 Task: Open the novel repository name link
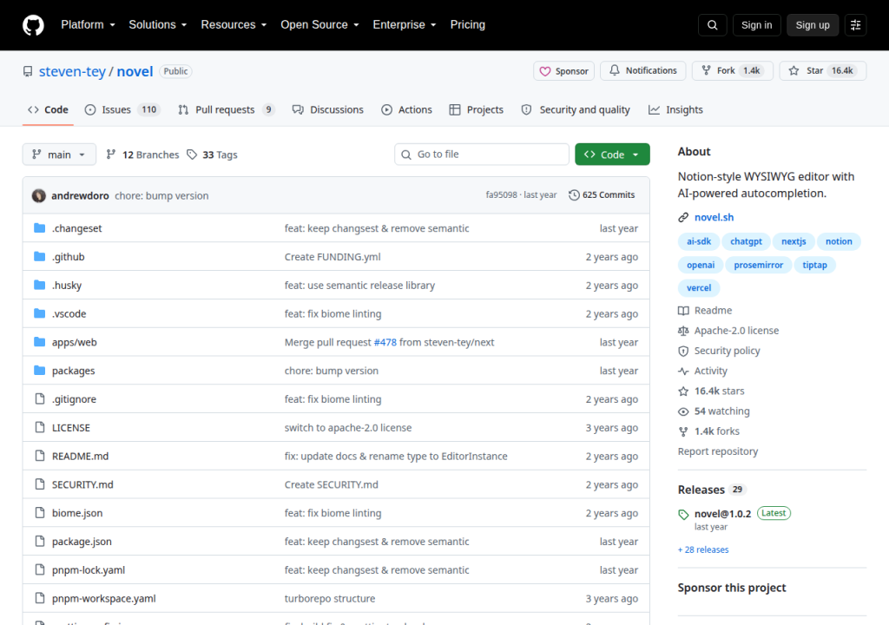tap(135, 71)
